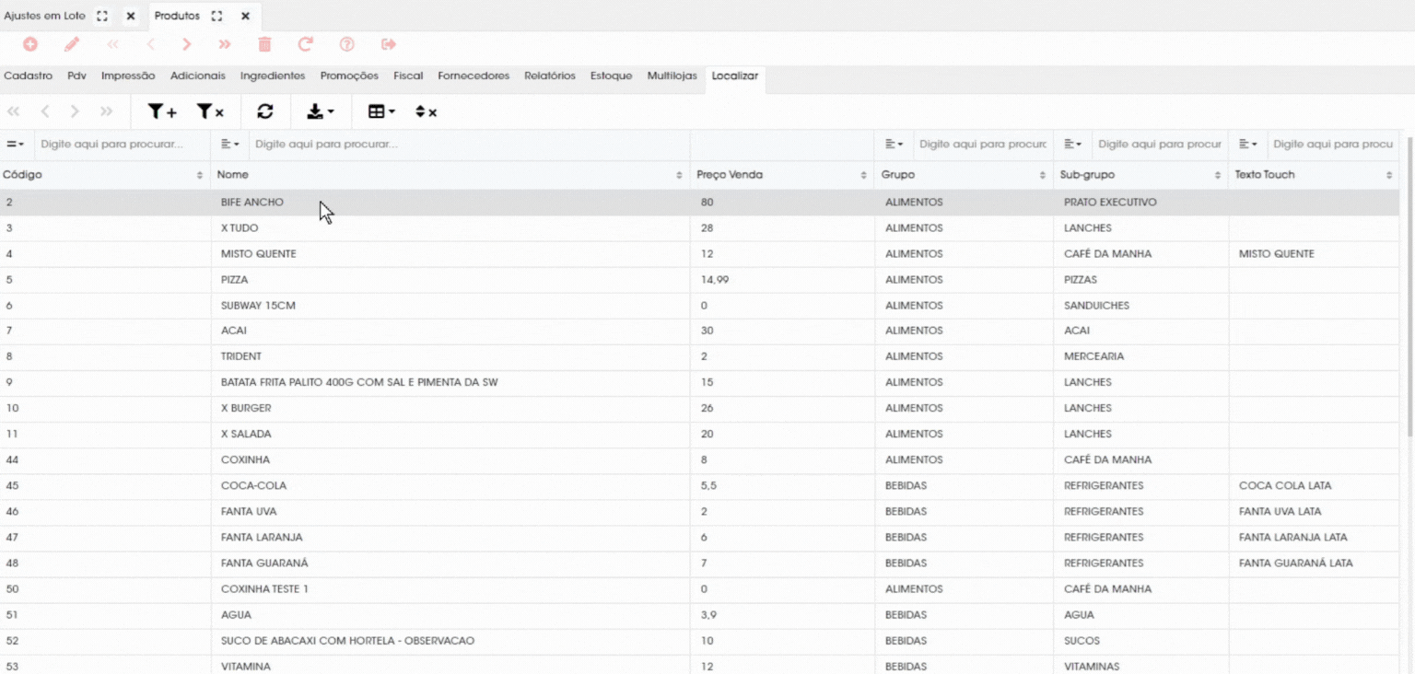Image resolution: width=1415 pixels, height=674 pixels.
Task: Open the export download dropdown
Action: coord(321,111)
